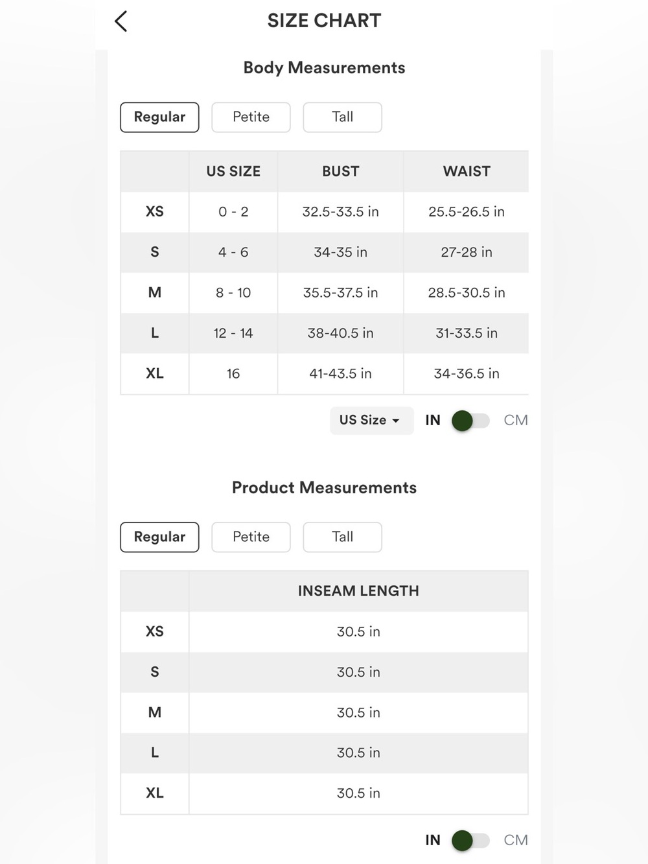Toggle IN/CM switch under Product Measurements

coord(471,841)
